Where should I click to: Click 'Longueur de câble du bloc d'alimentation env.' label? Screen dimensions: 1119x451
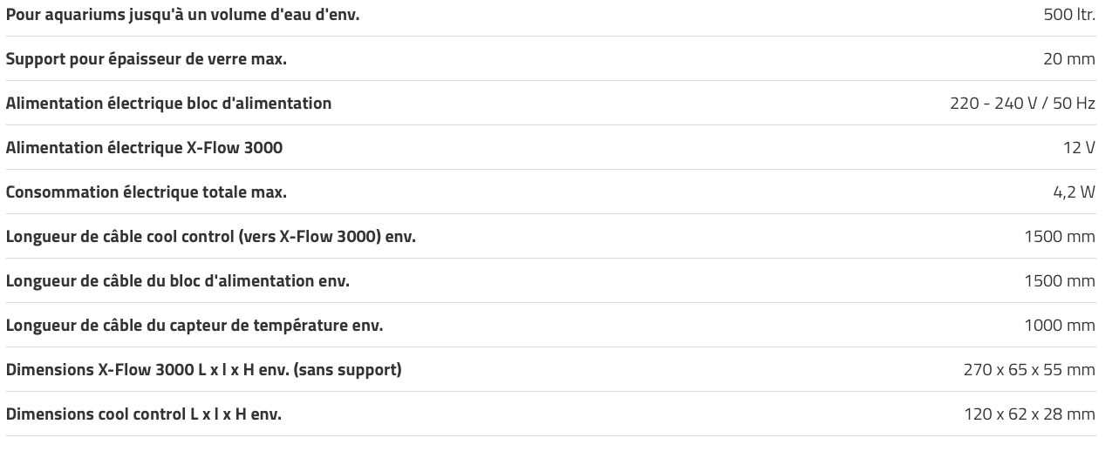click(x=178, y=281)
